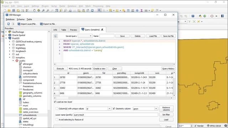Image resolution: width=228 pixels, height=128 pixels.
Task: Toggle the Geometry column checkbox
Action: point(114,108)
